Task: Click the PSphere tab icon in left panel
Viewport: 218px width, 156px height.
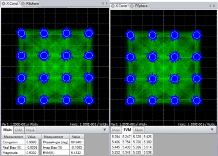Action: click(x=23, y=3)
